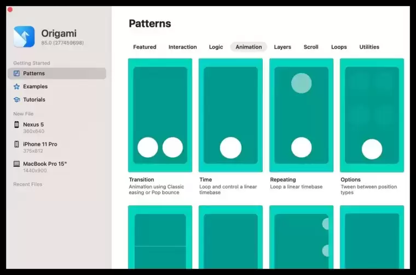Click the iPhone 11 Pro device icon
Screen dimensions: 416x275
(16, 144)
